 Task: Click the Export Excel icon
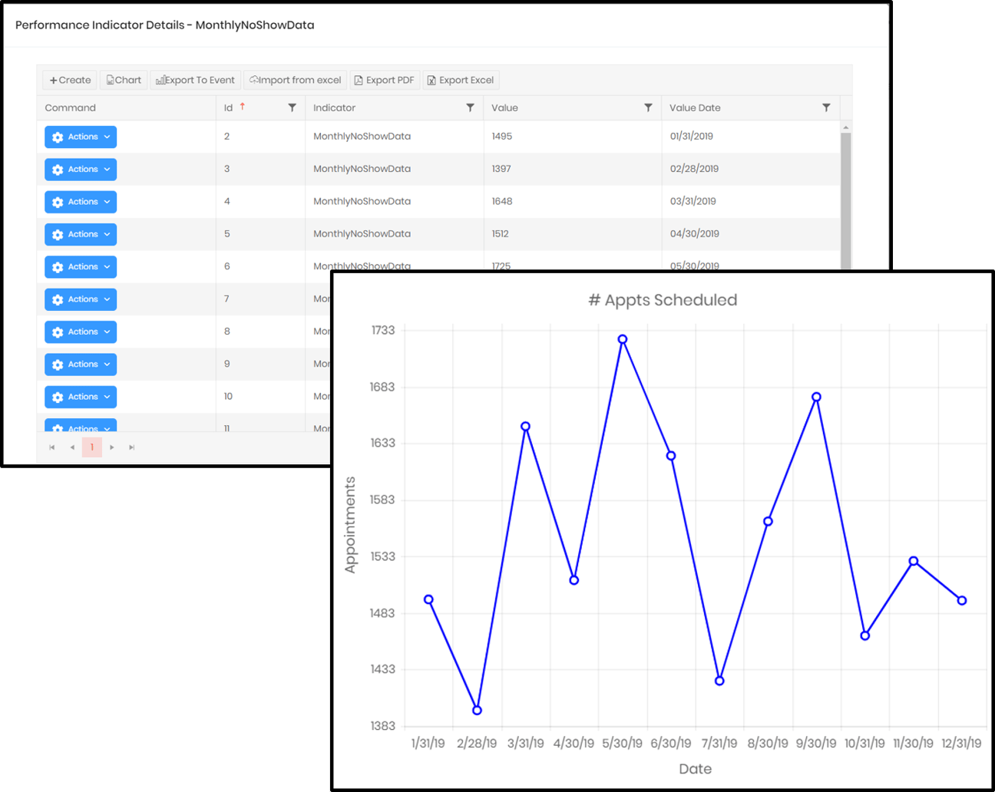click(x=432, y=80)
